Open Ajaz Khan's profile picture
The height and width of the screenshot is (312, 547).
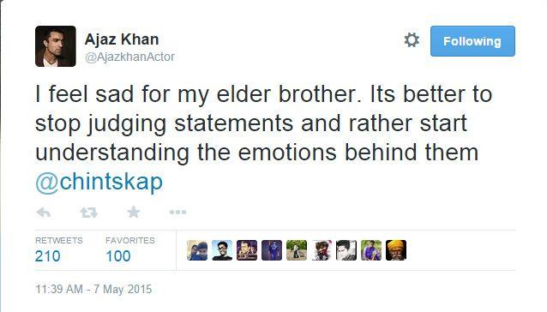click(56, 46)
